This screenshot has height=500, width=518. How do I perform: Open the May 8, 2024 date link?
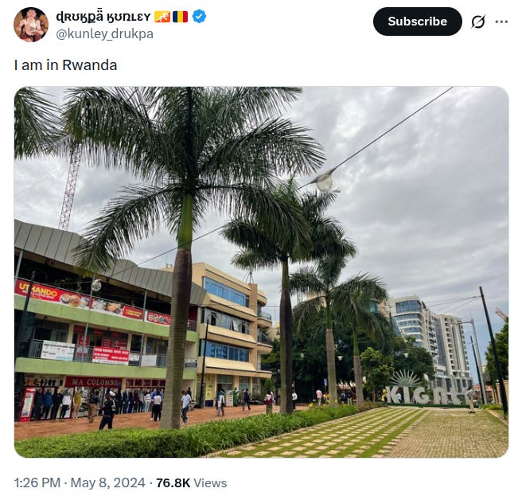pyautogui.click(x=107, y=482)
